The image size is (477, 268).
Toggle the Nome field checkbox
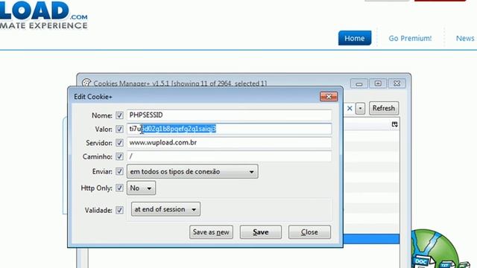pos(119,115)
